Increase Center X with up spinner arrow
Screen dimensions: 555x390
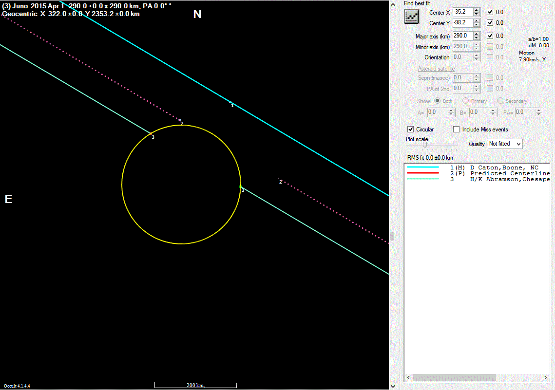tap(477, 9)
